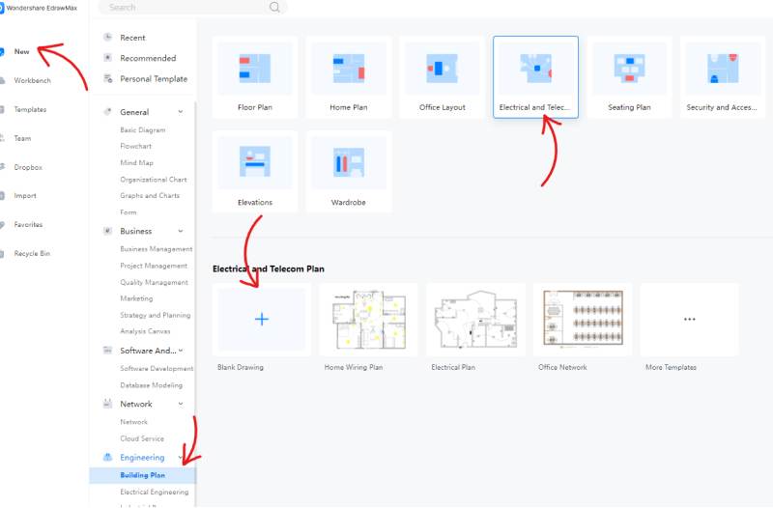Select Analysis Canvas under Business
The width and height of the screenshot is (773, 508).
tap(145, 331)
